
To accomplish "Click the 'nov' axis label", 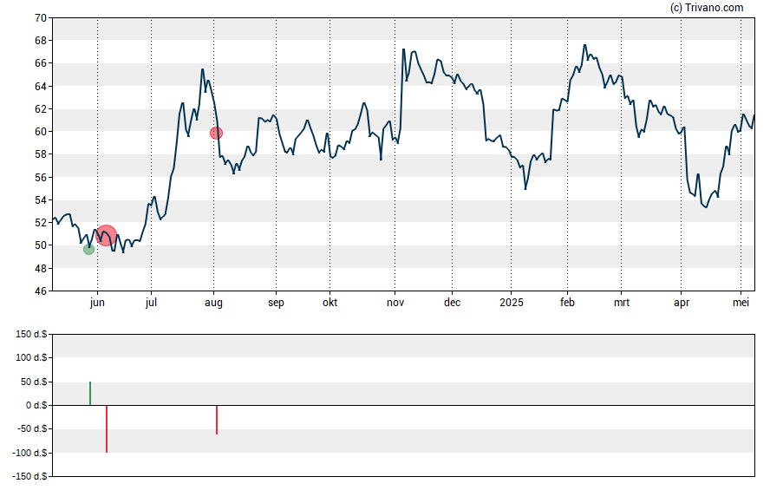I will 395,303.
